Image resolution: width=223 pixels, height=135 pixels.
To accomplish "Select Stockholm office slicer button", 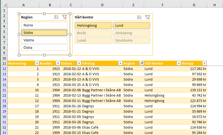I will pyautogui.click(x=132, y=40).
